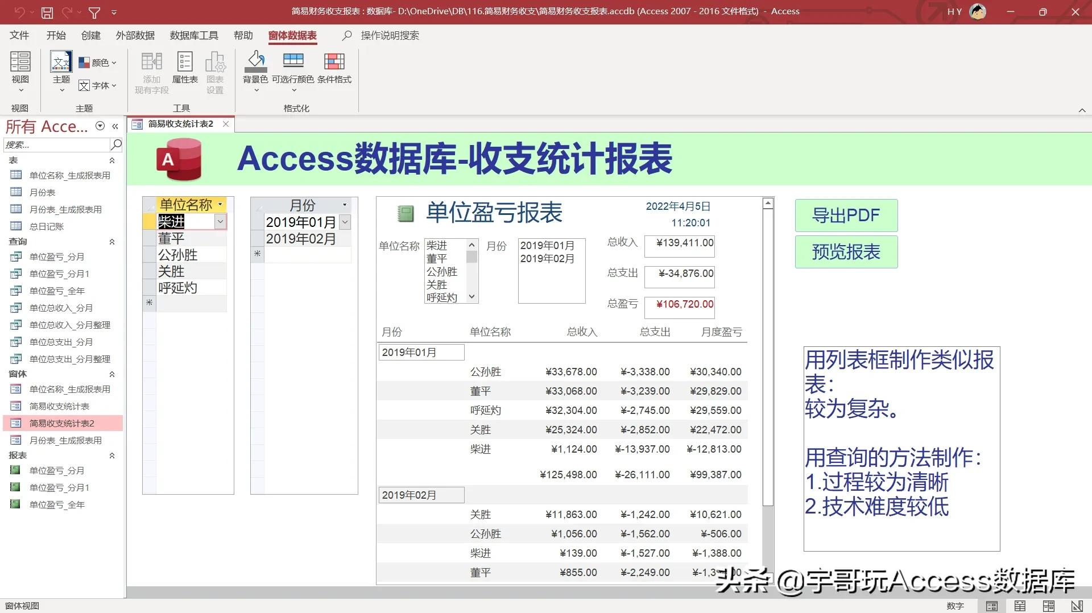Open the 文件 menu
The image size is (1092, 613).
[19, 35]
